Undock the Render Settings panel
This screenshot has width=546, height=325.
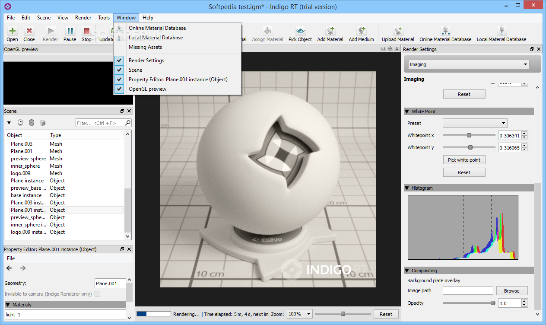point(532,49)
